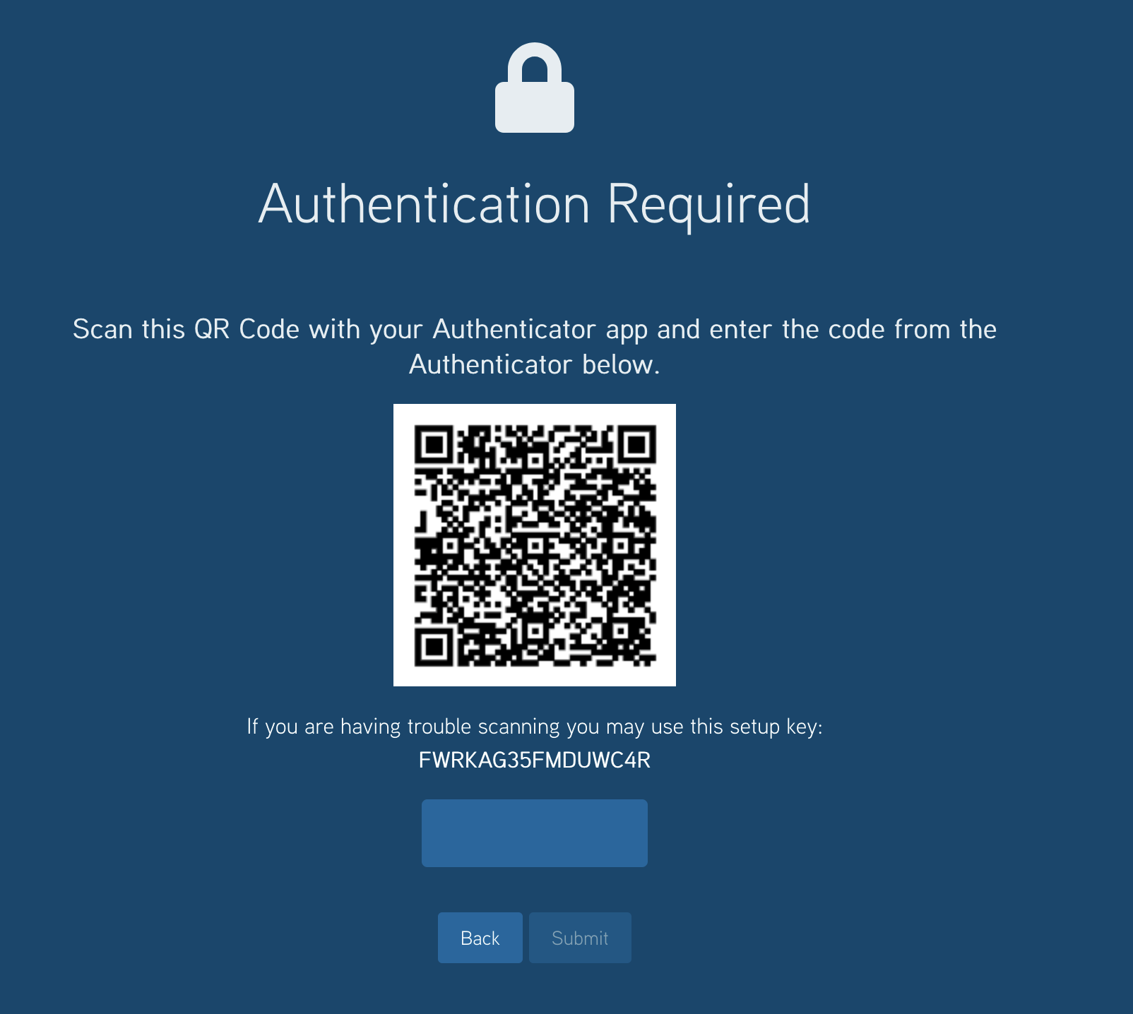Click the Submit button

(x=580, y=938)
